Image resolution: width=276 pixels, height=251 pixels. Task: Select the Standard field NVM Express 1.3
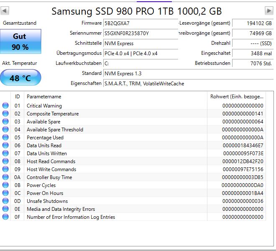[x=188, y=74]
